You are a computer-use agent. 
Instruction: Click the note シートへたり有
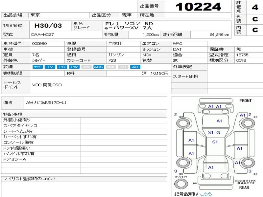click(18, 131)
